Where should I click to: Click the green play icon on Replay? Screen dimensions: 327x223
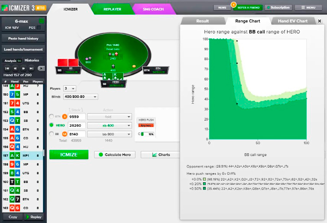tap(27, 217)
